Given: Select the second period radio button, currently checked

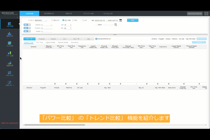Looking at the screenshot, I should (x=63, y=20).
